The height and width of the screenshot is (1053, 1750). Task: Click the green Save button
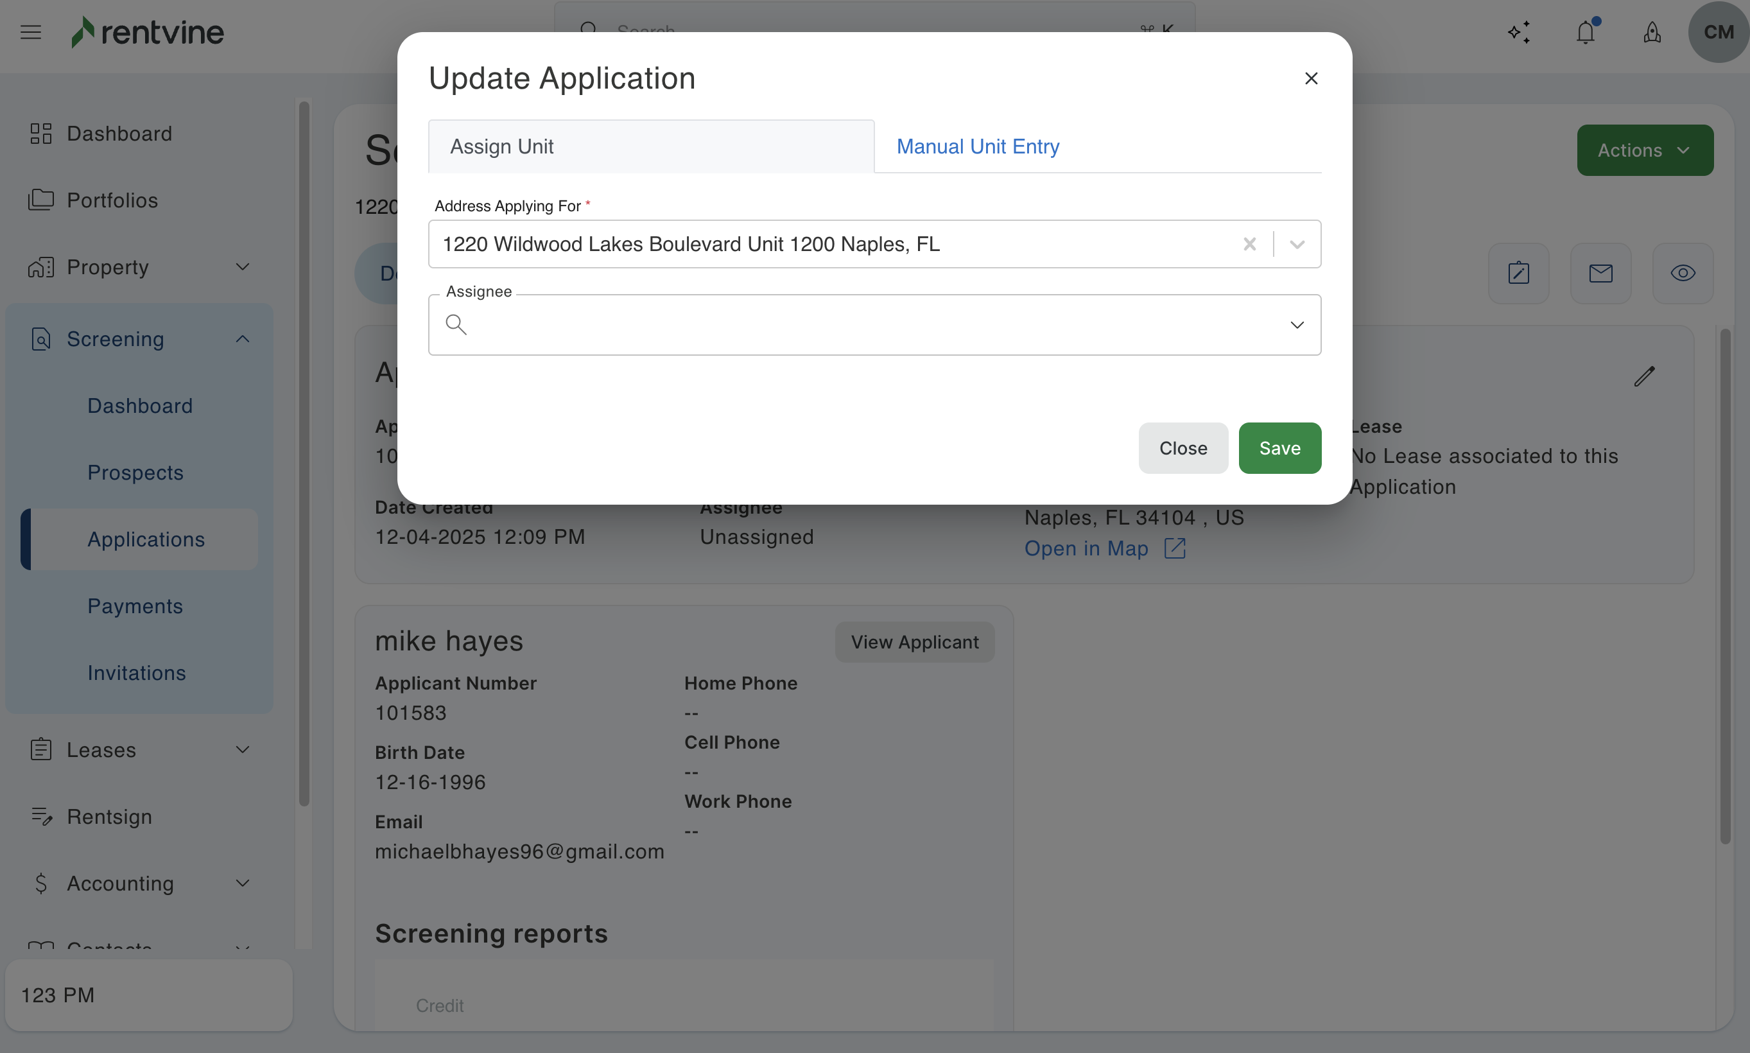(x=1279, y=448)
